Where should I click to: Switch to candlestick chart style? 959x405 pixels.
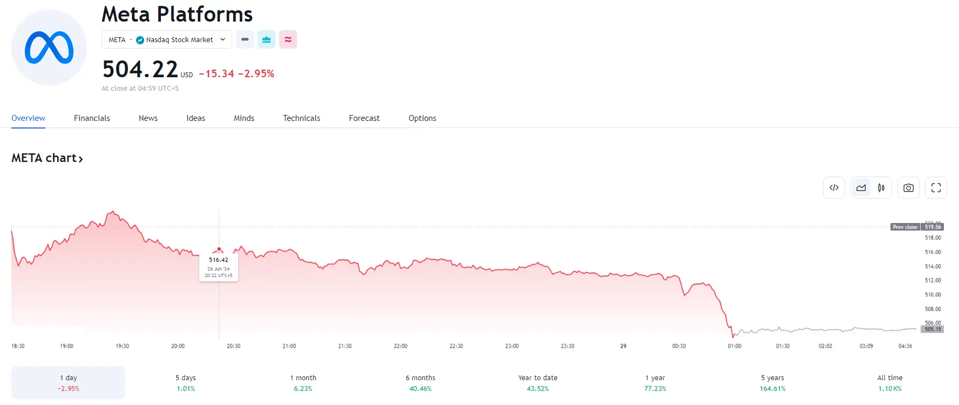(881, 188)
